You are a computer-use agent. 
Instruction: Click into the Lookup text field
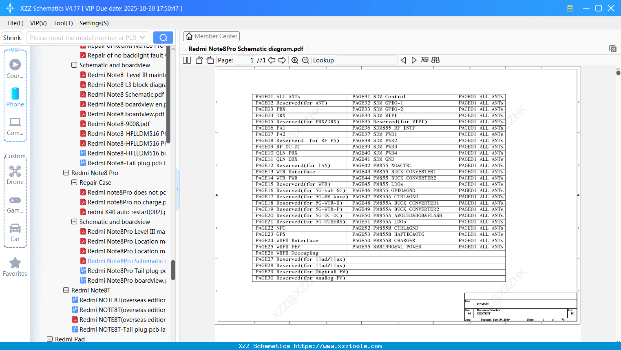(367, 60)
